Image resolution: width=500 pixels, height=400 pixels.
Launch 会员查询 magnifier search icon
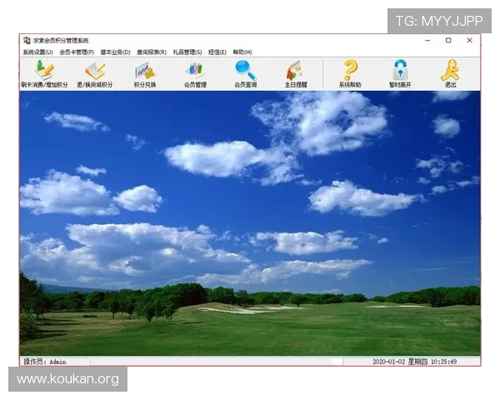[246, 73]
